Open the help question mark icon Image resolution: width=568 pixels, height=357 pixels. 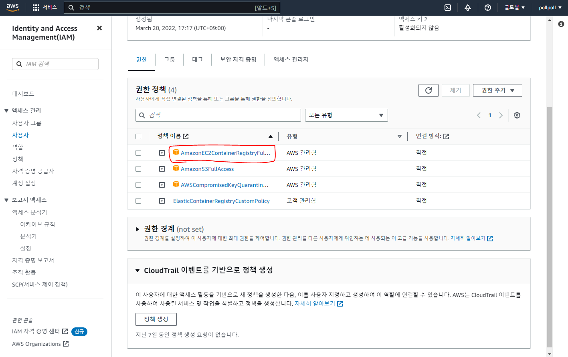(x=488, y=8)
